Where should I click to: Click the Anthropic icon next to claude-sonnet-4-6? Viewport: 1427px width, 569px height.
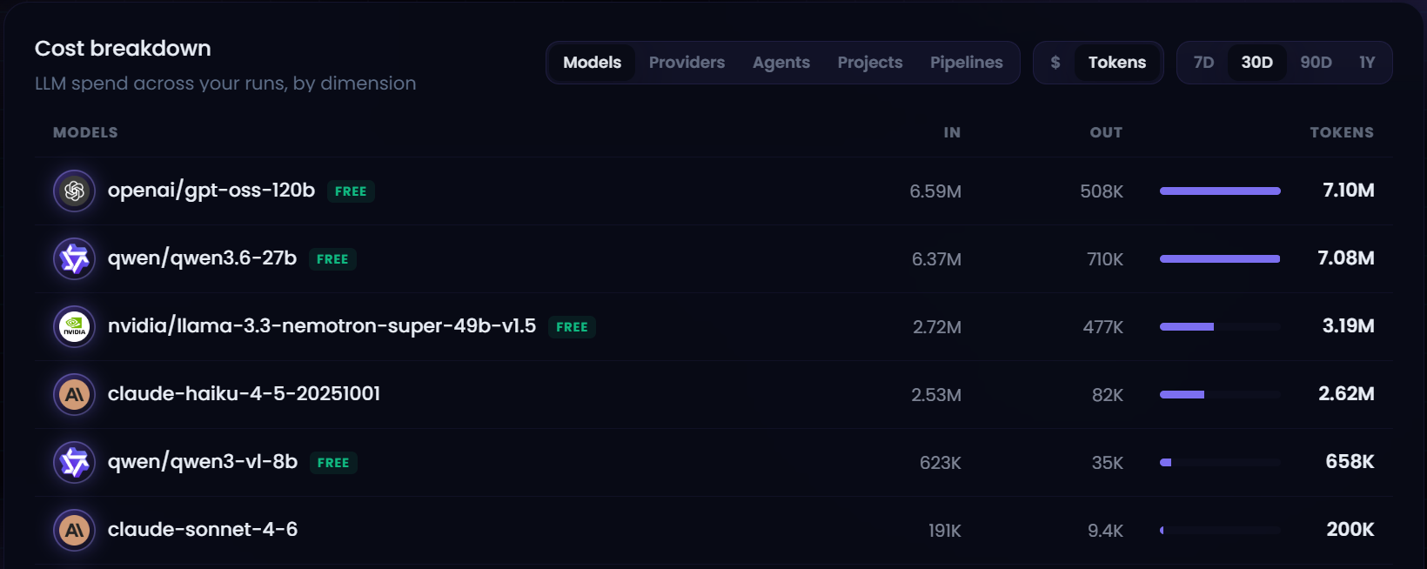click(x=75, y=530)
